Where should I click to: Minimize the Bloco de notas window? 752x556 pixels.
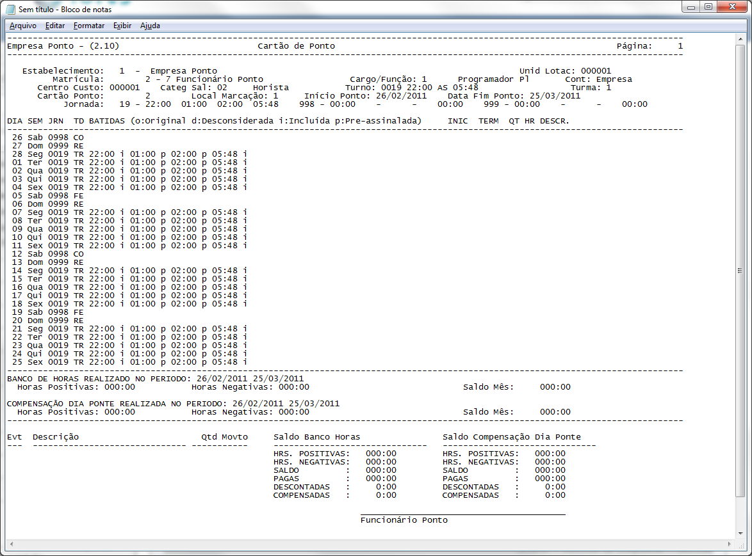pos(691,7)
